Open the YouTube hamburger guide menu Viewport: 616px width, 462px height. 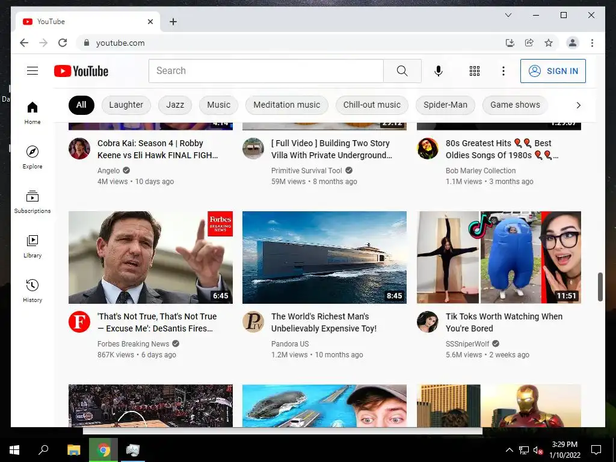(x=32, y=71)
